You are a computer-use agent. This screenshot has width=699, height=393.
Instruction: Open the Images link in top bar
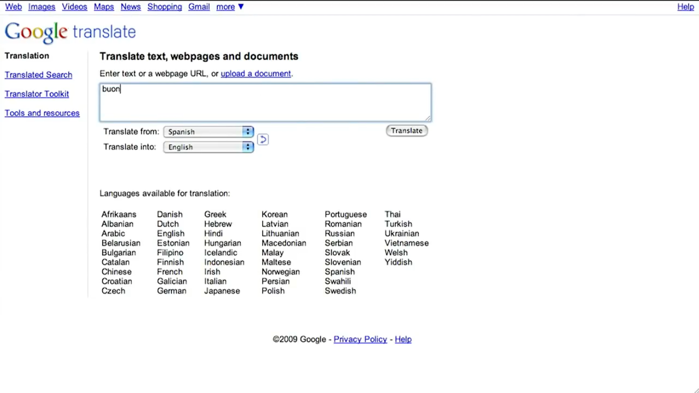click(x=42, y=6)
